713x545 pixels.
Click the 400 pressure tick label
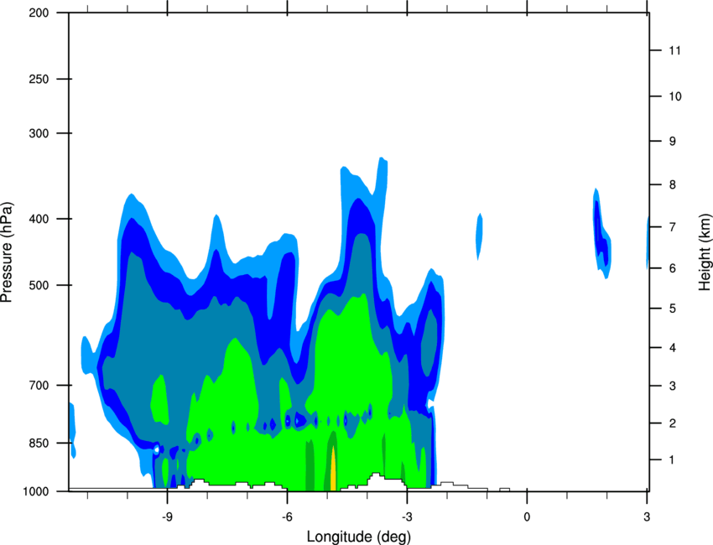(x=39, y=219)
